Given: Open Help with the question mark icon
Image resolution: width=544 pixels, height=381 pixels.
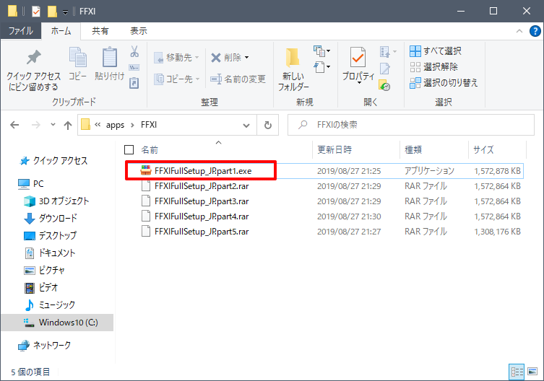Looking at the screenshot, I should coord(535,31).
